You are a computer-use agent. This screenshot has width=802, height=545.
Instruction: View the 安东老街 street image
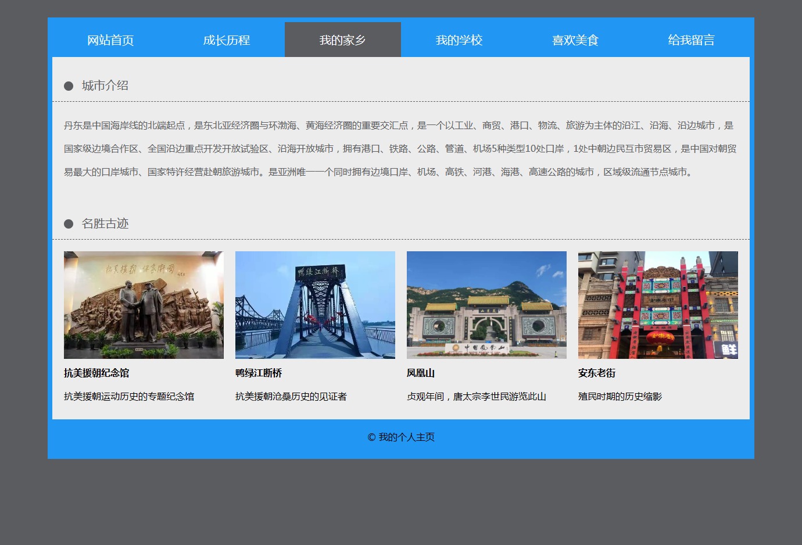click(x=658, y=305)
